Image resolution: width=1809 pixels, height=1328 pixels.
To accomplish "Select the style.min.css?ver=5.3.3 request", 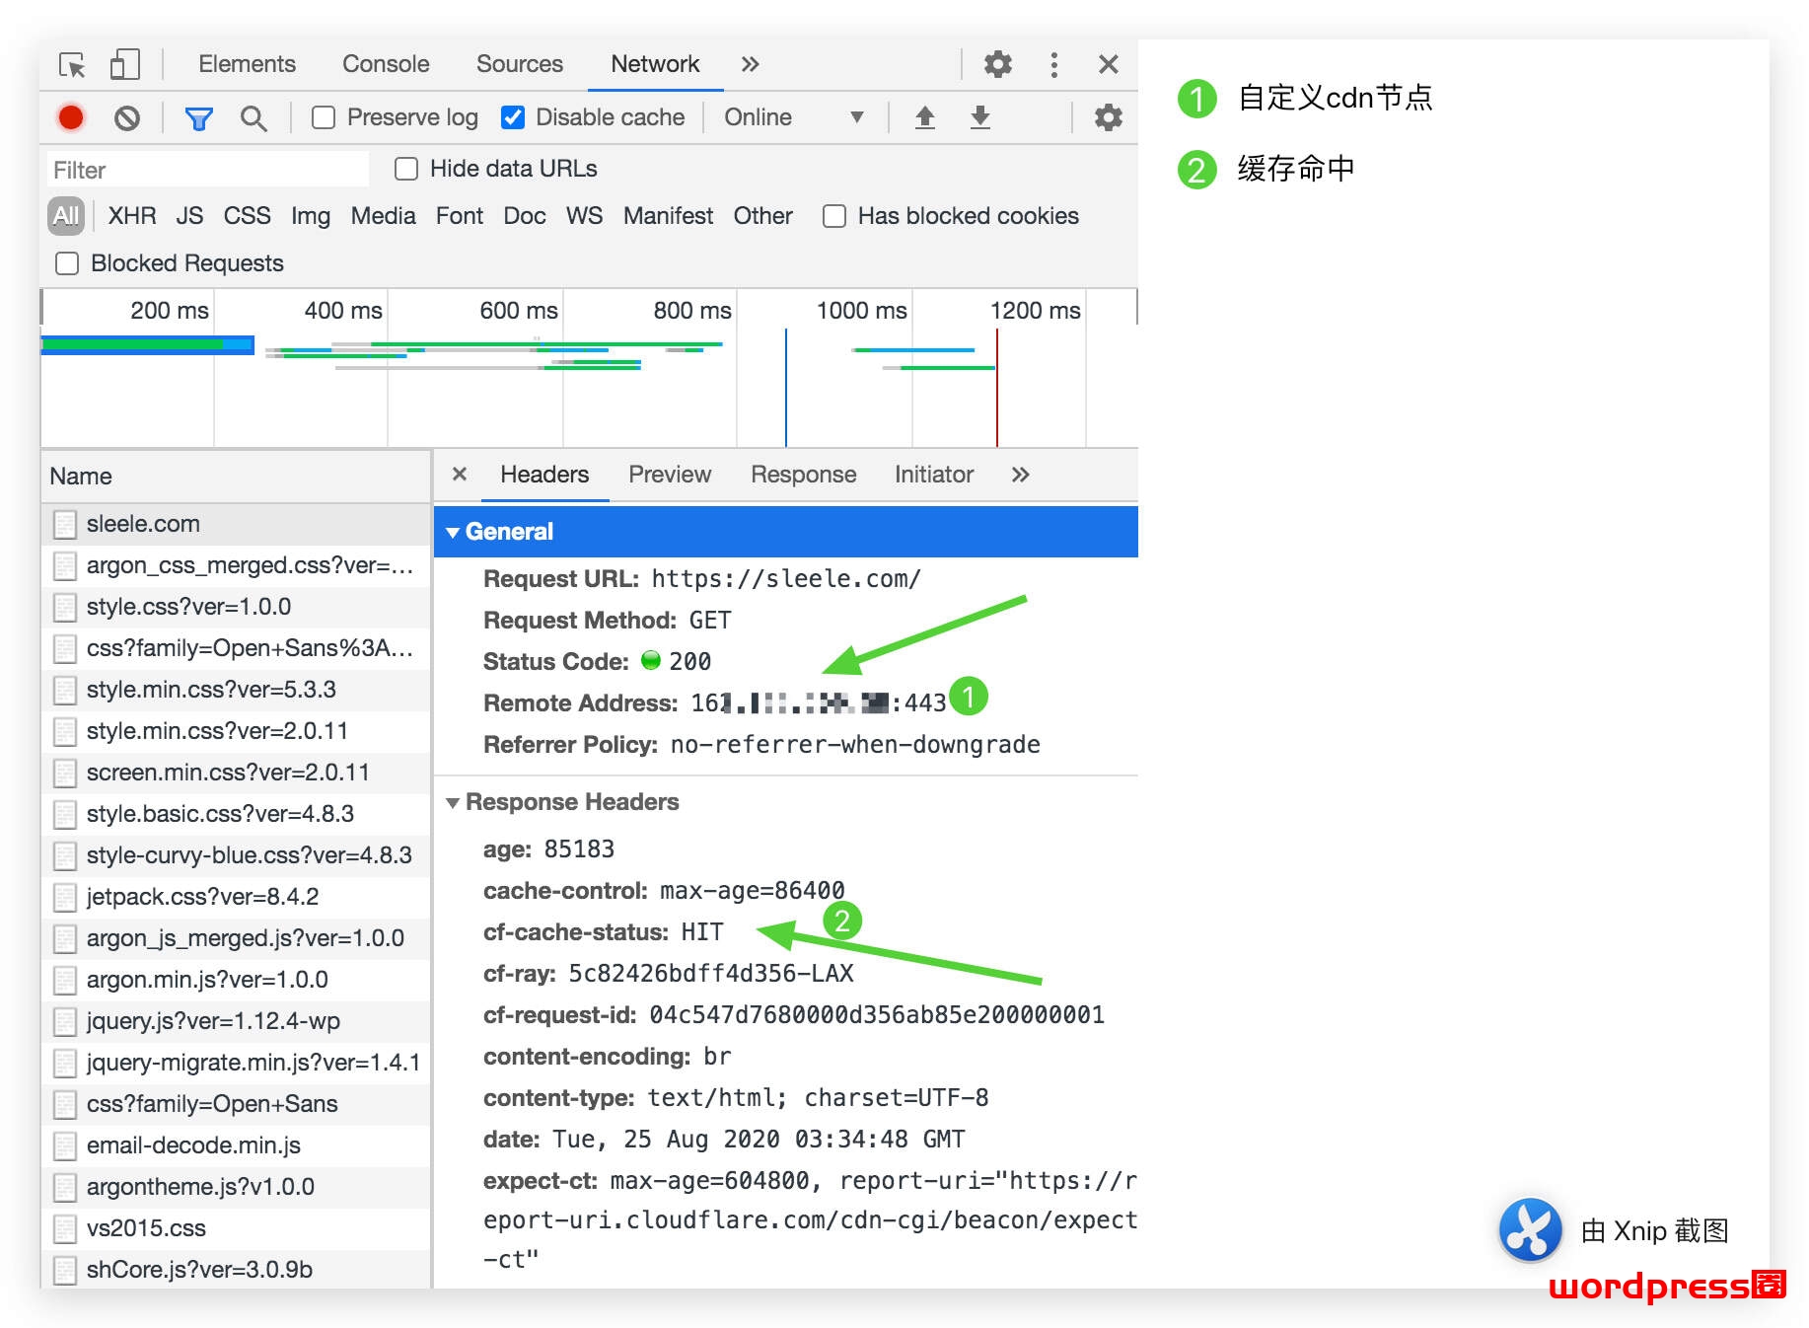I will point(236,690).
